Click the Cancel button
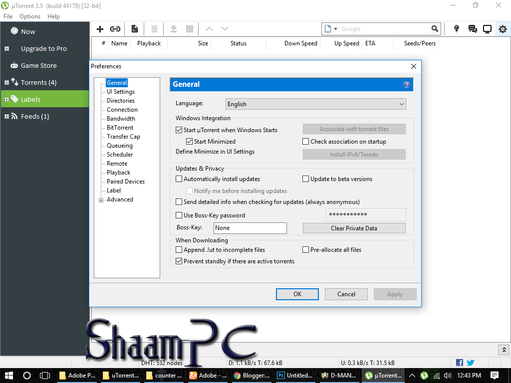The height and width of the screenshot is (383, 511). point(346,294)
